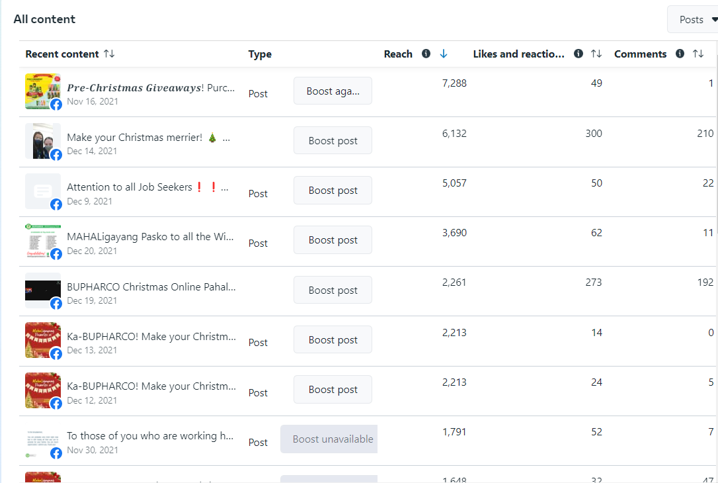718x483 pixels.
Task: Sort by Likes and reactions column arrows
Action: (x=596, y=54)
